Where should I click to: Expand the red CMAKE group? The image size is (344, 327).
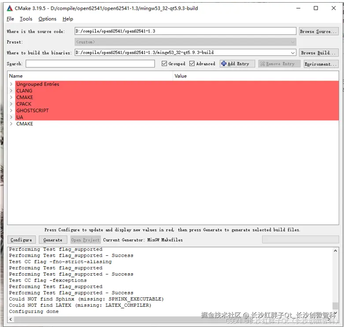[x=11, y=97]
